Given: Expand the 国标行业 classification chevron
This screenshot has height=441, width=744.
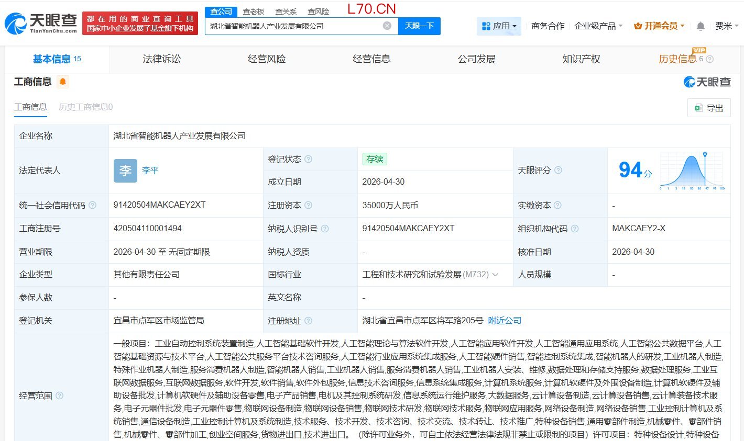Looking at the screenshot, I should pyautogui.click(x=495, y=275).
